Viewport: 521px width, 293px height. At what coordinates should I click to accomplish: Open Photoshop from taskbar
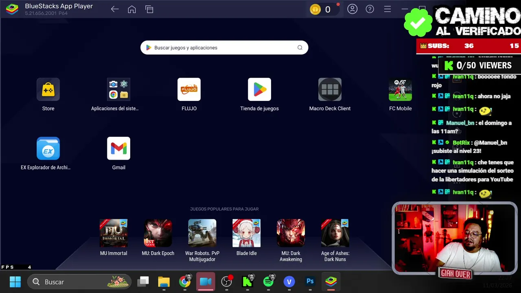(310, 282)
